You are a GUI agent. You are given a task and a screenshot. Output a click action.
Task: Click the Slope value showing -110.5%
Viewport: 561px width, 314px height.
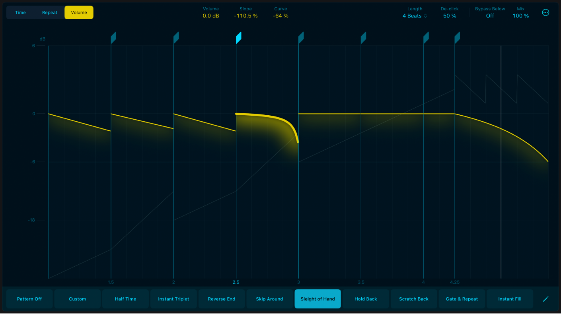(x=245, y=16)
